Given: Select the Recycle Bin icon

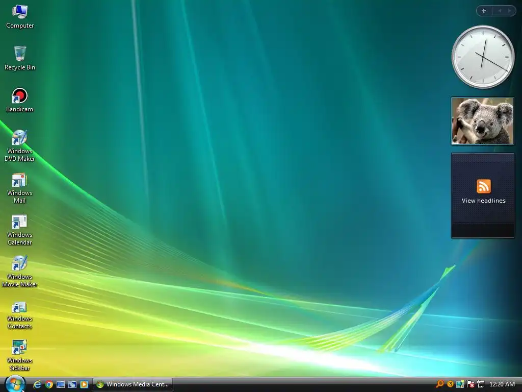Looking at the screenshot, I should 20,58.
